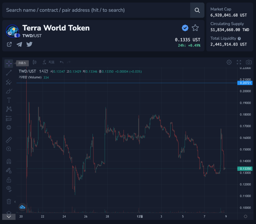Click the TWD/UST chart symbol title

coord(27,71)
